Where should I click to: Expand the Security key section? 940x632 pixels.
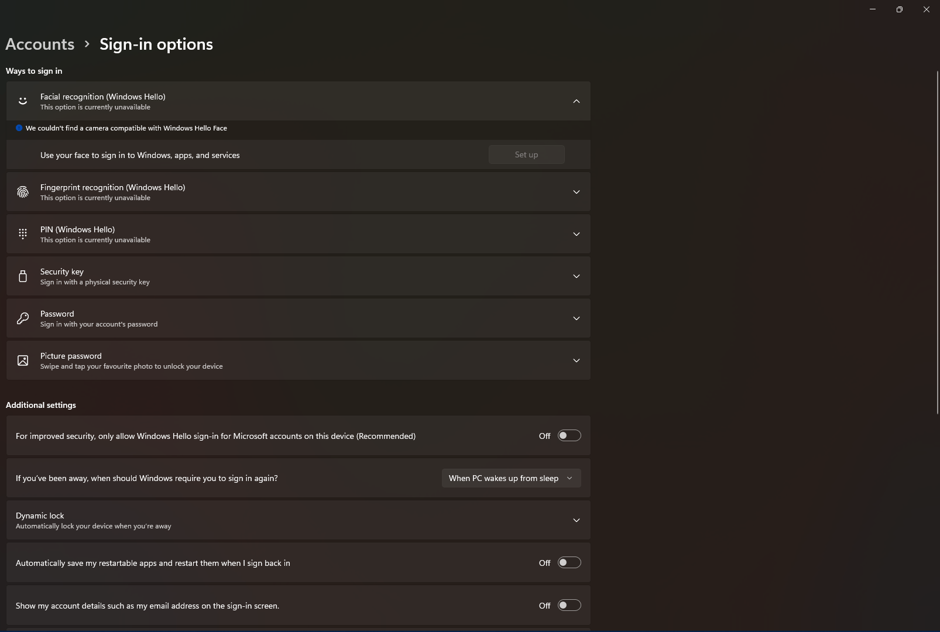pos(577,276)
